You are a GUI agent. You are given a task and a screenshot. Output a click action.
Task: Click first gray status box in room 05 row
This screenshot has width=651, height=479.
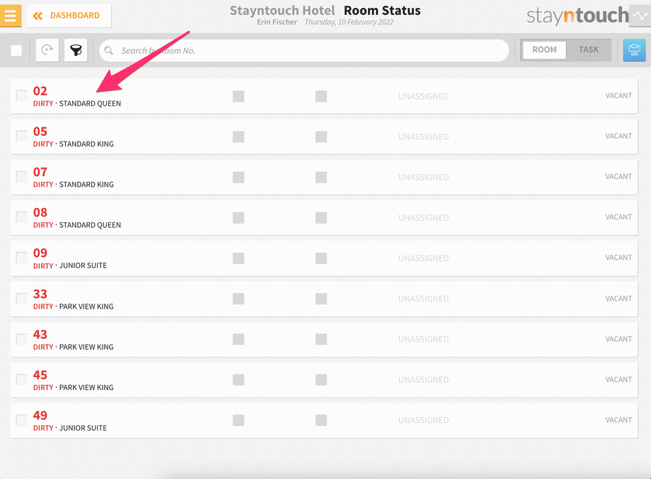click(x=238, y=137)
